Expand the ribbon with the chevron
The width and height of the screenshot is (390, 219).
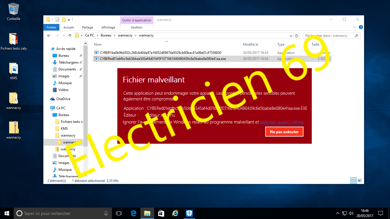355,27
